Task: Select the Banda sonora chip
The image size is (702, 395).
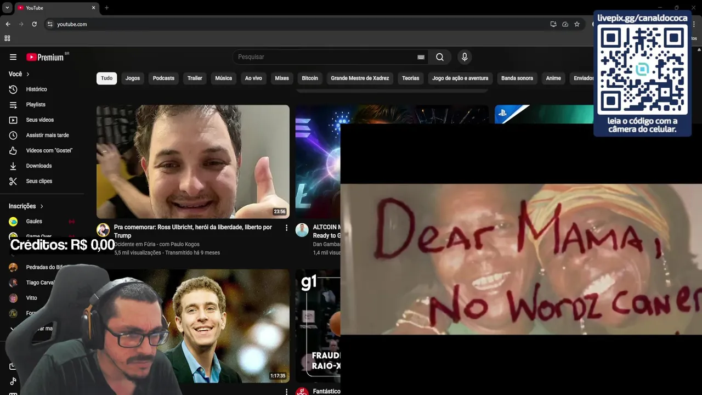Action: [x=517, y=78]
